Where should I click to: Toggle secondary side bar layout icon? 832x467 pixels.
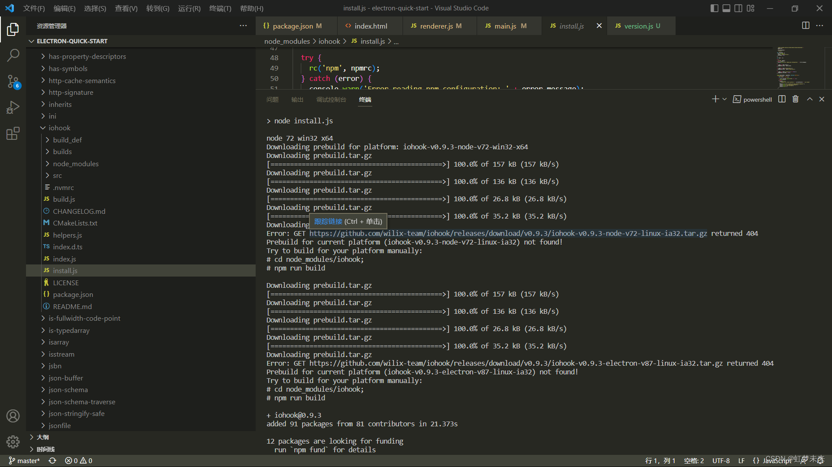738,8
